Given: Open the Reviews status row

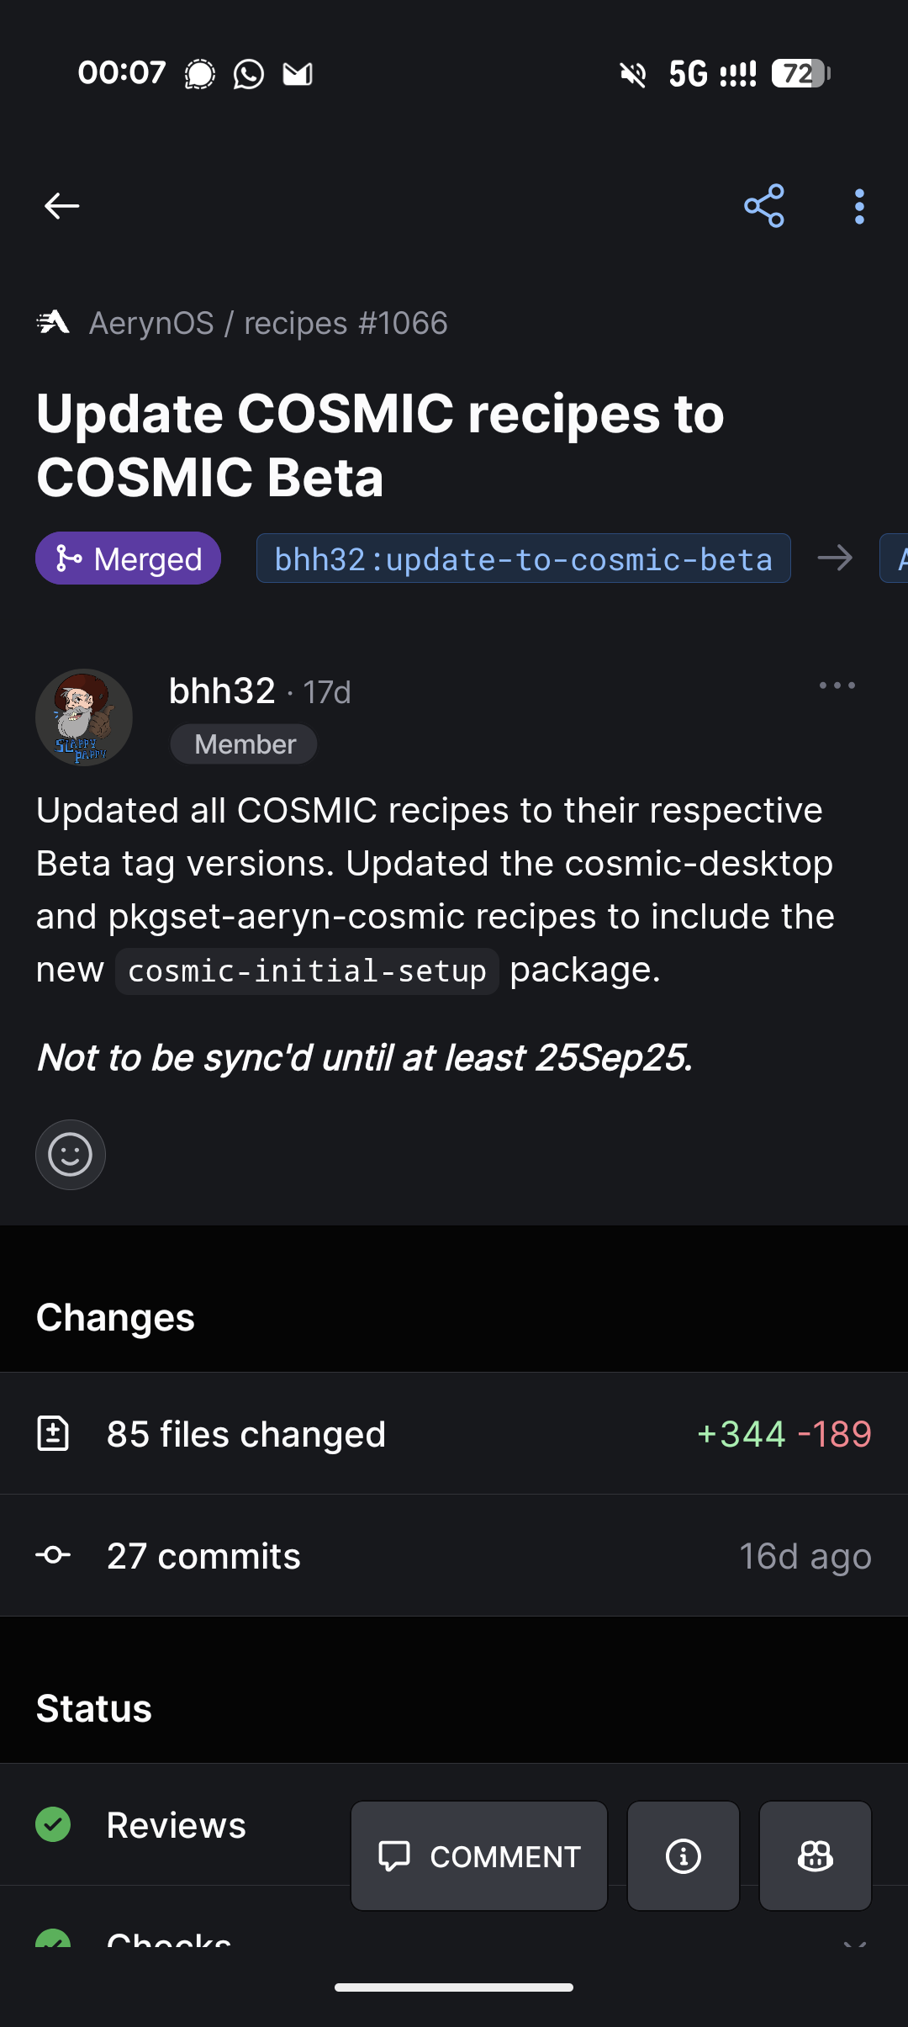Looking at the screenshot, I should pos(177,1825).
